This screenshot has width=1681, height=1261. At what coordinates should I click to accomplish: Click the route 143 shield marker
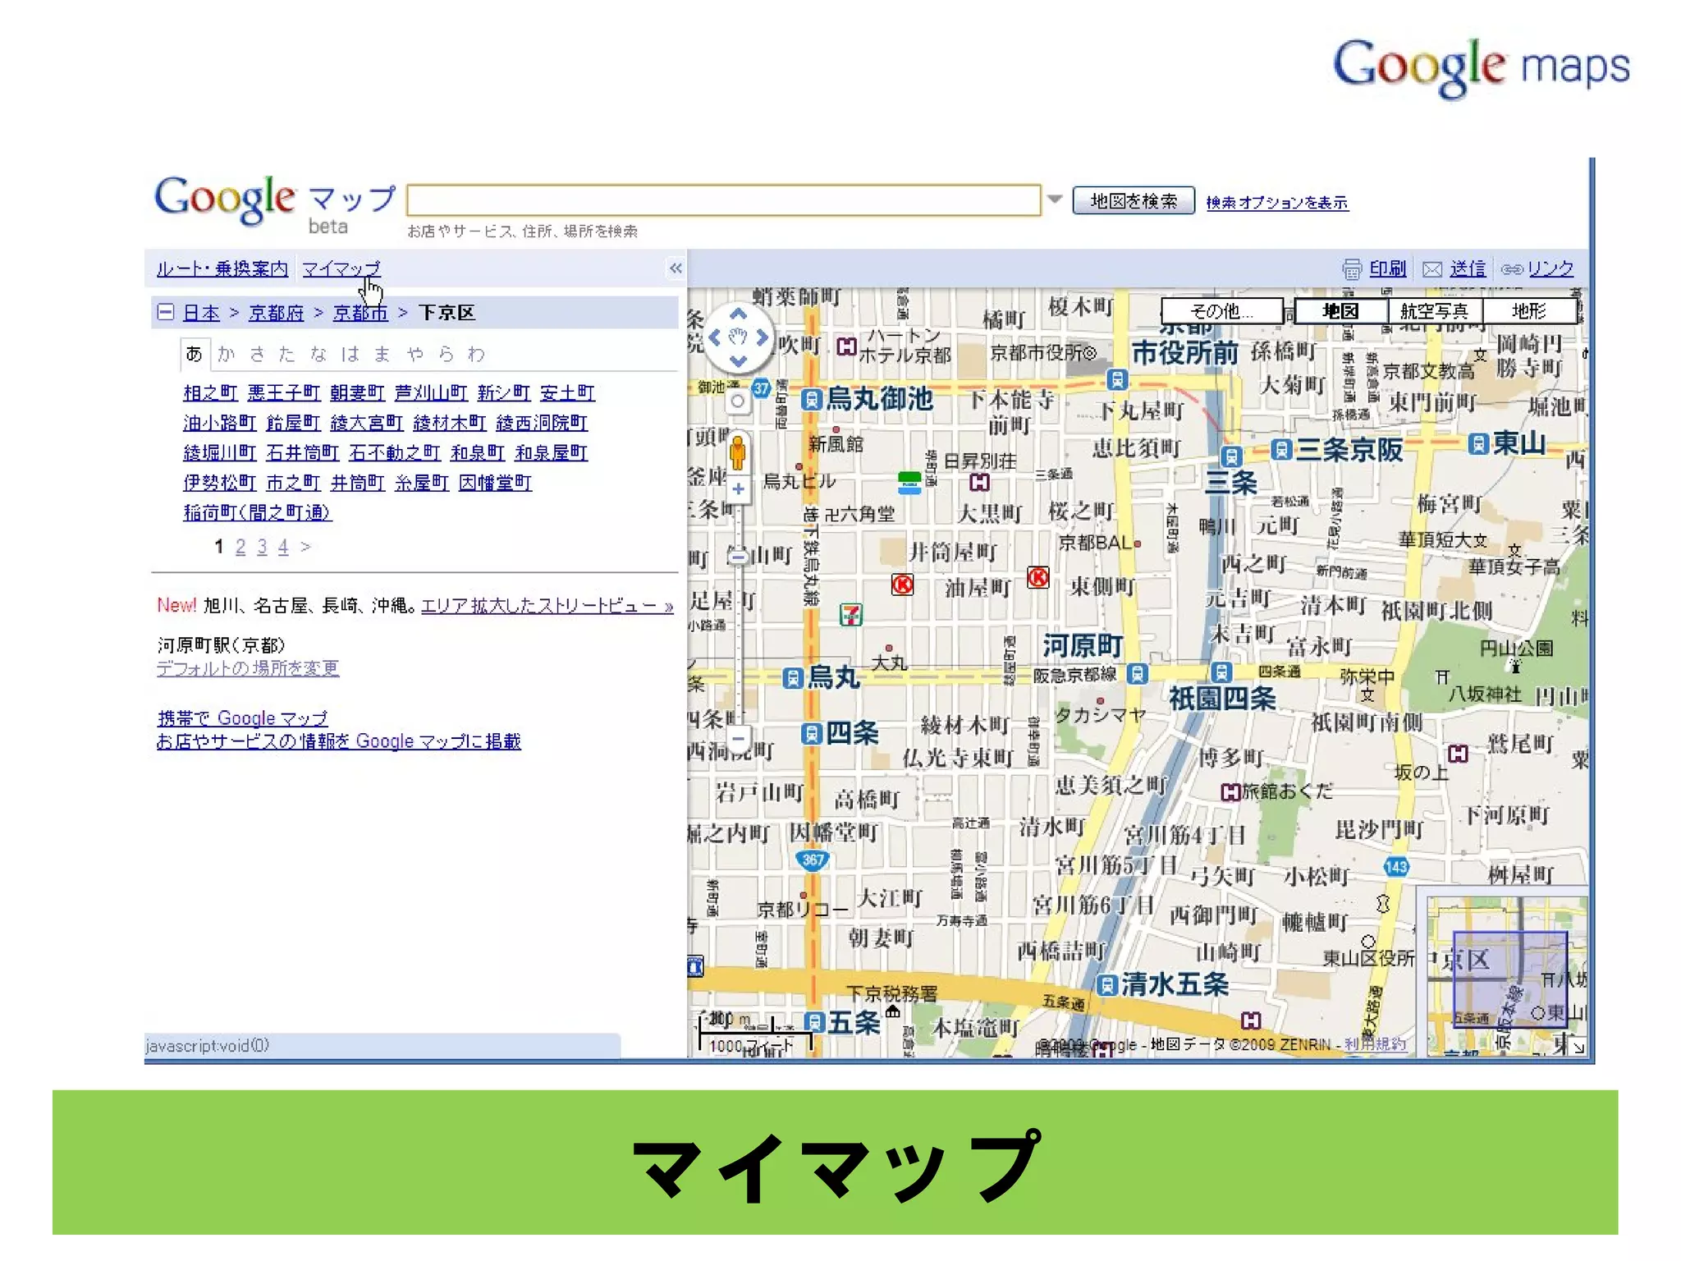point(1396,867)
